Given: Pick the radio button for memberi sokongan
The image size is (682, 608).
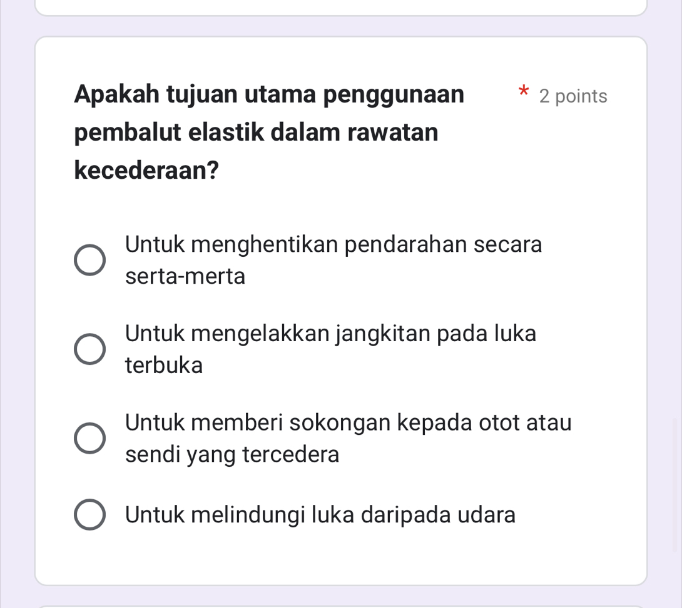Looking at the screenshot, I should [x=90, y=438].
